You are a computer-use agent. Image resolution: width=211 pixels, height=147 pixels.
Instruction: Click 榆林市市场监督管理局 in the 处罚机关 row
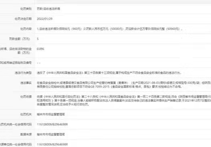click(x=51, y=114)
